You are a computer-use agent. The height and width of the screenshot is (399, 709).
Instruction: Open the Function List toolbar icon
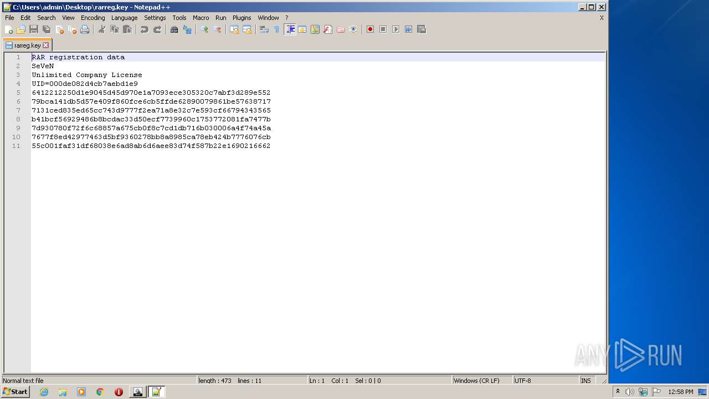[328, 29]
